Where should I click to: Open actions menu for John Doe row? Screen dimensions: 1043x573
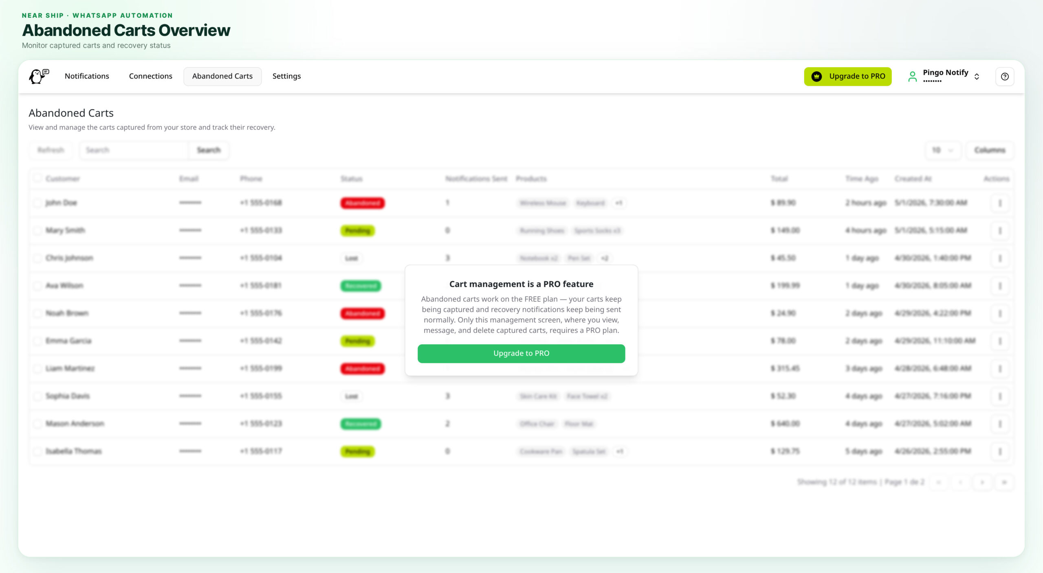pyautogui.click(x=1000, y=203)
